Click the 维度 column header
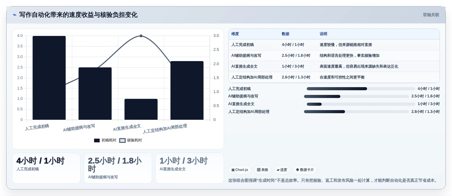 click(235, 34)
